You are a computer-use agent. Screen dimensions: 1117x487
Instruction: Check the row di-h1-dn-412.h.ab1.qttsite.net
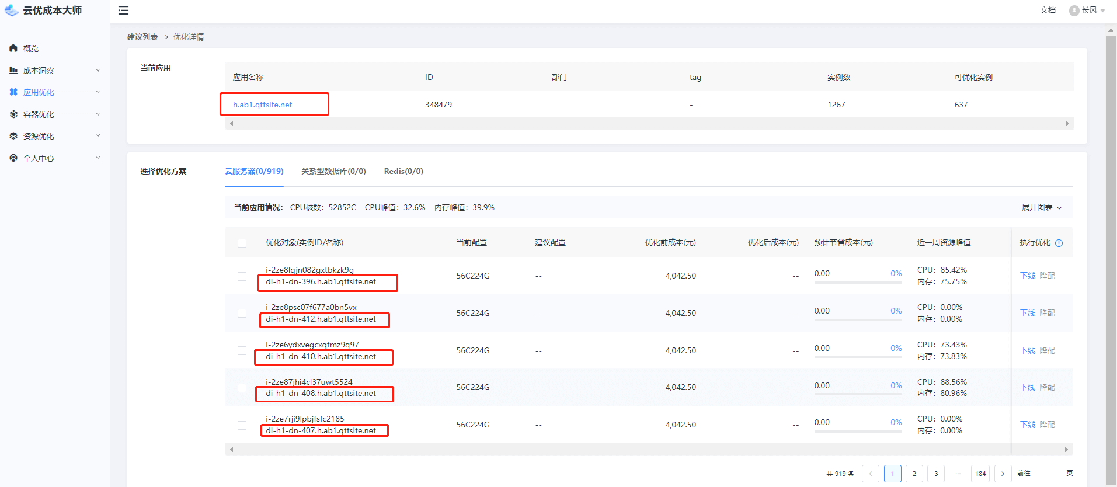(242, 314)
